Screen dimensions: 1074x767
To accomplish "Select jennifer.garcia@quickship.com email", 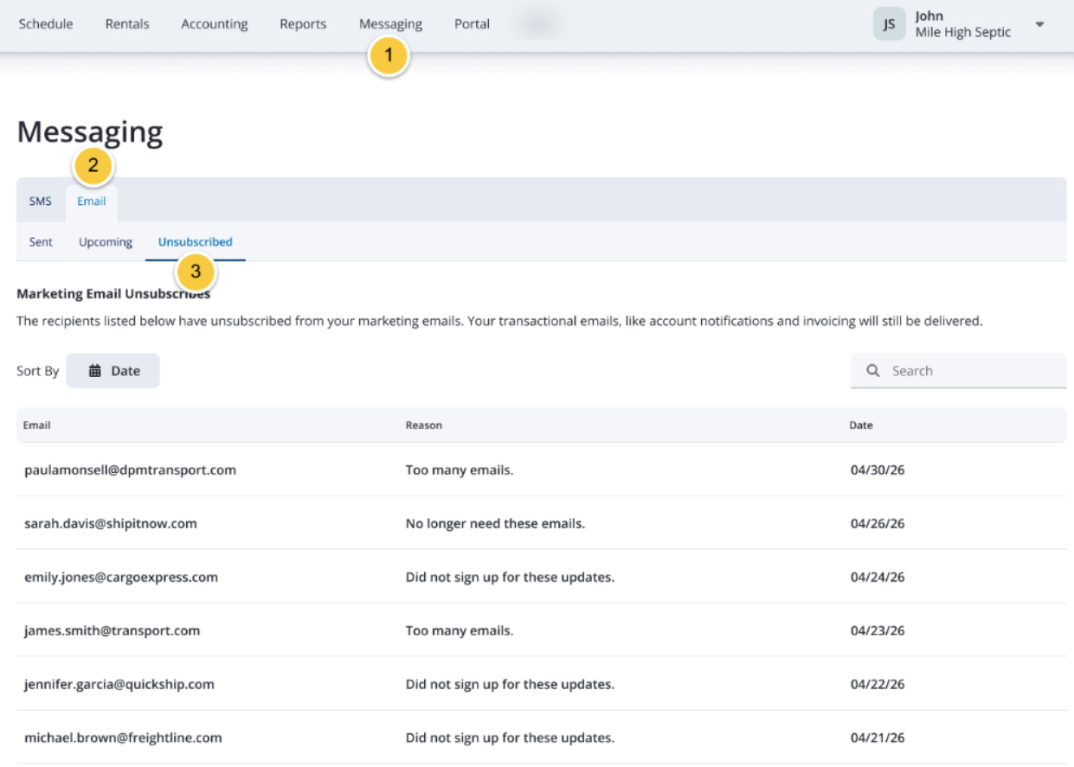I will tap(119, 685).
